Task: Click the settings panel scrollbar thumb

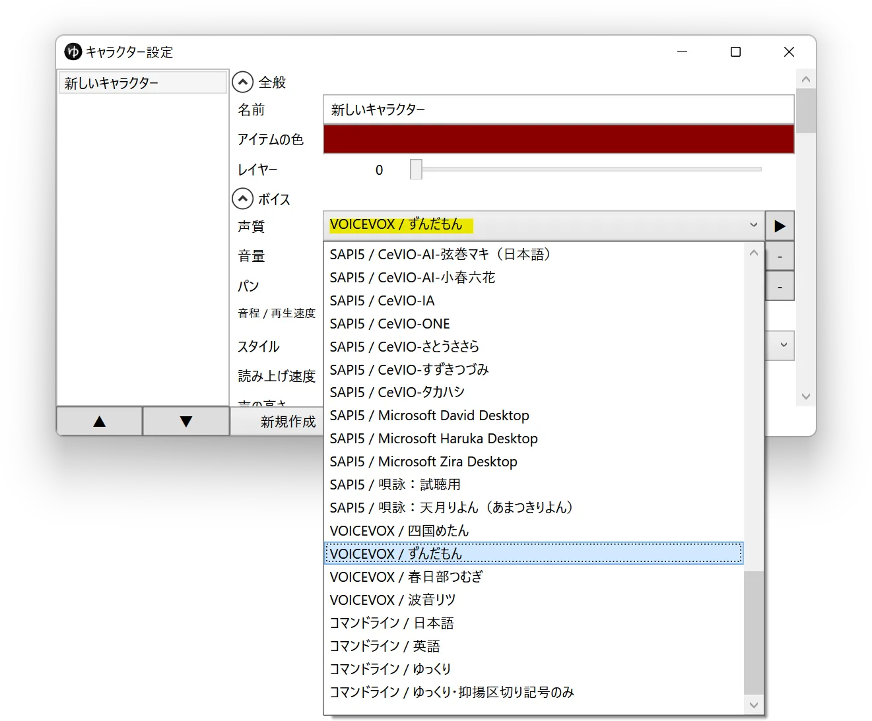Action: pyautogui.click(x=806, y=111)
